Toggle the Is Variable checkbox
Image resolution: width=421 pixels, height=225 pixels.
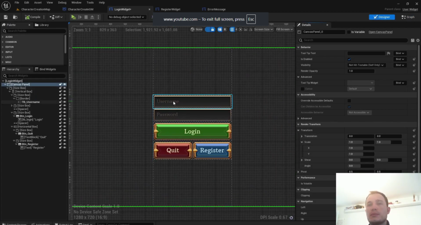point(349,32)
